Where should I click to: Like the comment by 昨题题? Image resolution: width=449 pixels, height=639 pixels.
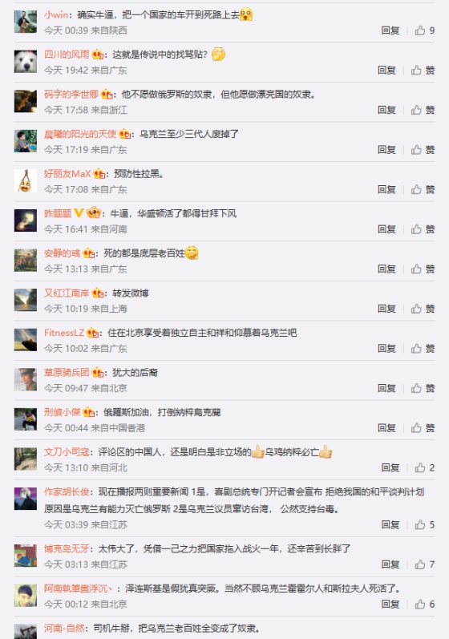(x=423, y=229)
